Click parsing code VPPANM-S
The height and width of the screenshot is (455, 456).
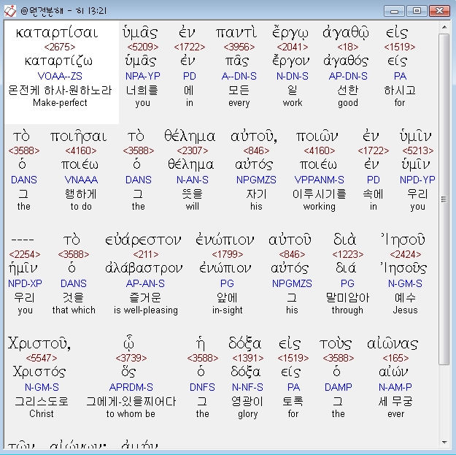click(320, 180)
